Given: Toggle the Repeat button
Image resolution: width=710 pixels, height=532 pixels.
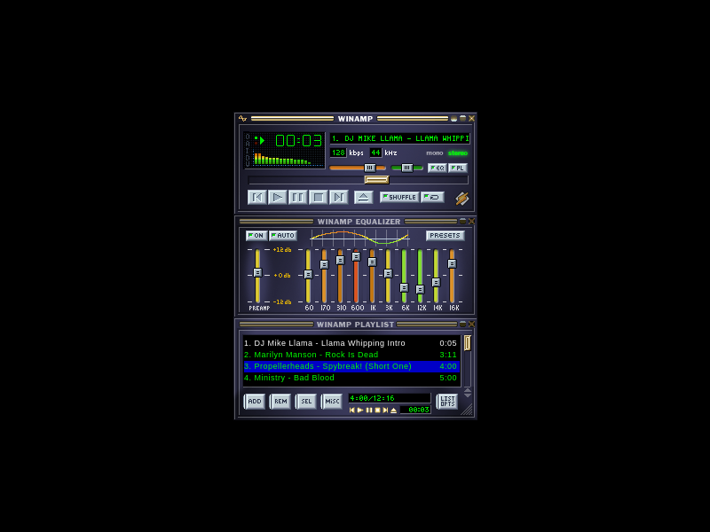Looking at the screenshot, I should point(433,197).
